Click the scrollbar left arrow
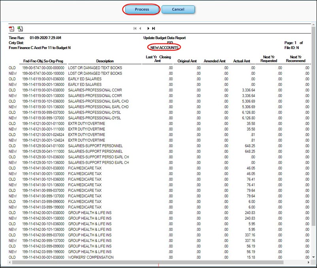The height and width of the screenshot is (268, 317). click(x=10, y=262)
